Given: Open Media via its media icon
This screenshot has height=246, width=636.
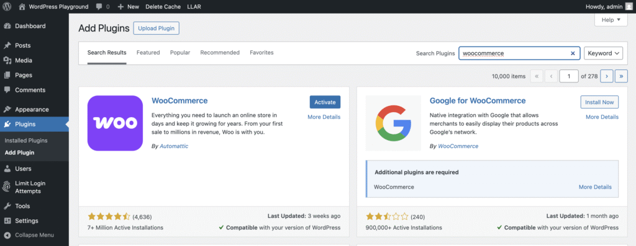Looking at the screenshot, I should click(7, 60).
